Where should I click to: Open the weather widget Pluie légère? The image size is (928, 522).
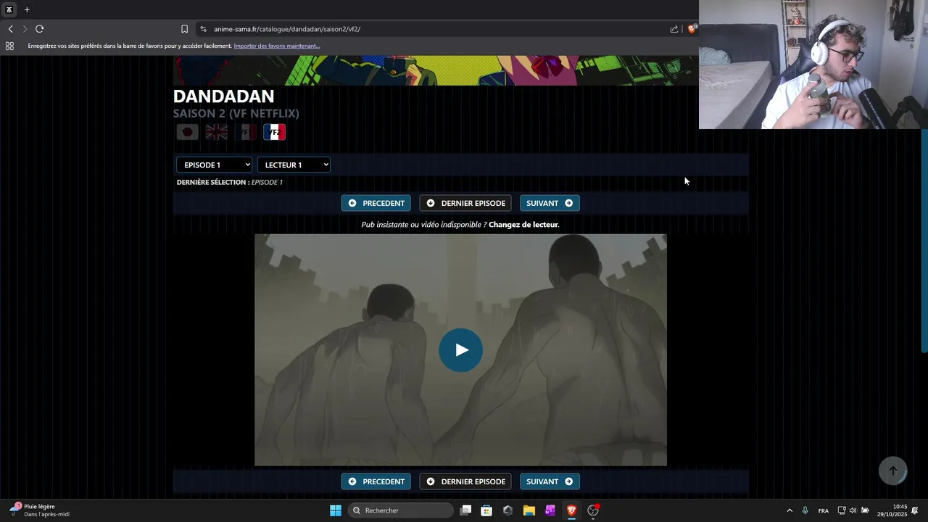[40, 510]
